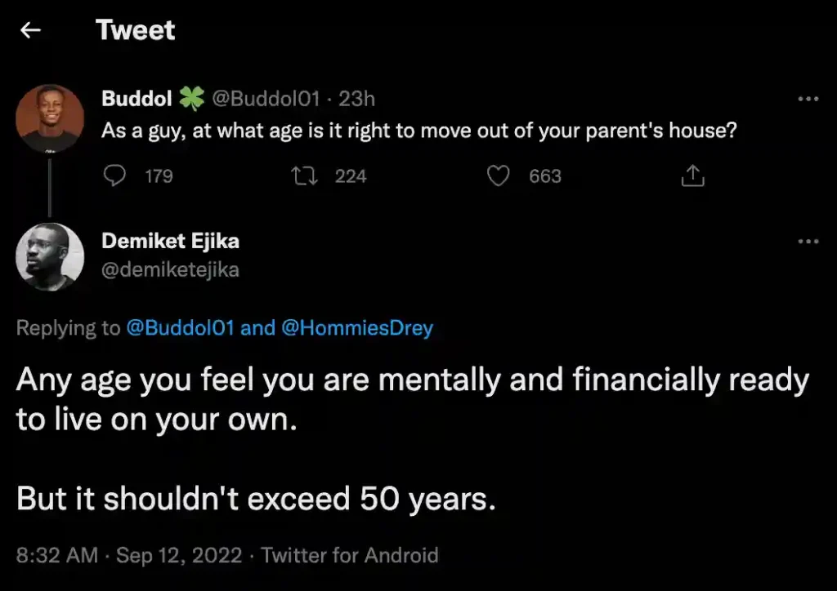Open the @demiketejika handle
Screen dimensions: 837x591
[170, 269]
